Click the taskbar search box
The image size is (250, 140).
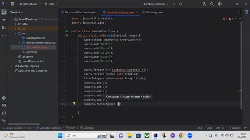click(87, 135)
